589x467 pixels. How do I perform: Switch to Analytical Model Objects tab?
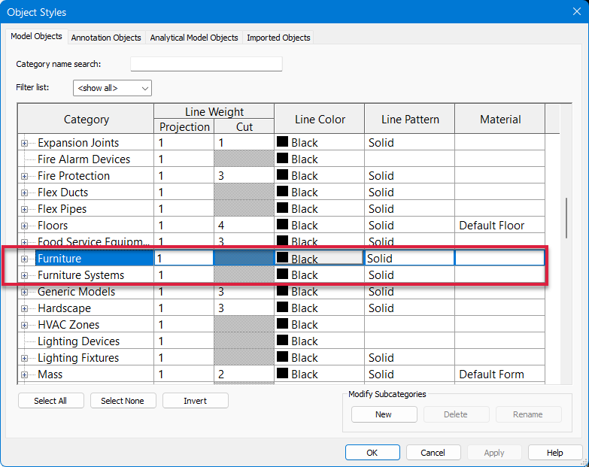pyautogui.click(x=194, y=38)
